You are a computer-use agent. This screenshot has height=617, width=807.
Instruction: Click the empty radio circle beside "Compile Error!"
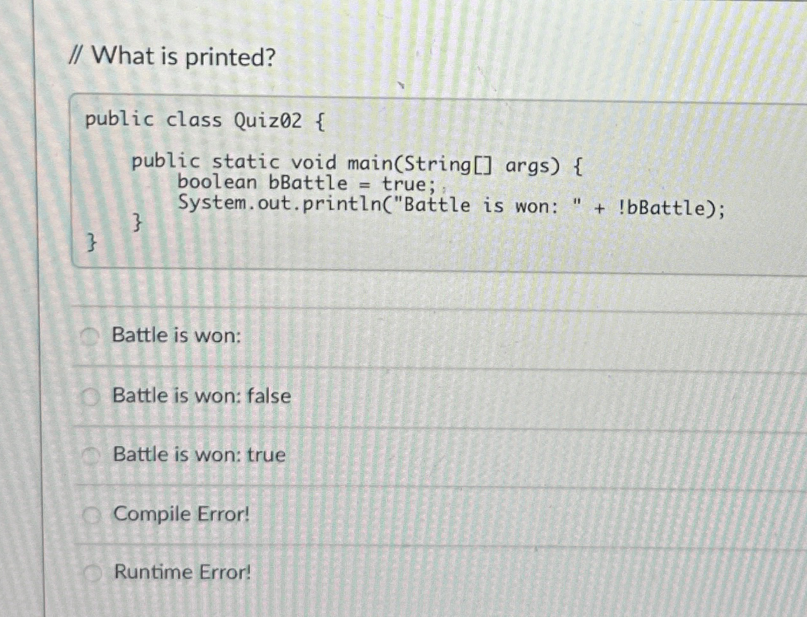point(90,514)
